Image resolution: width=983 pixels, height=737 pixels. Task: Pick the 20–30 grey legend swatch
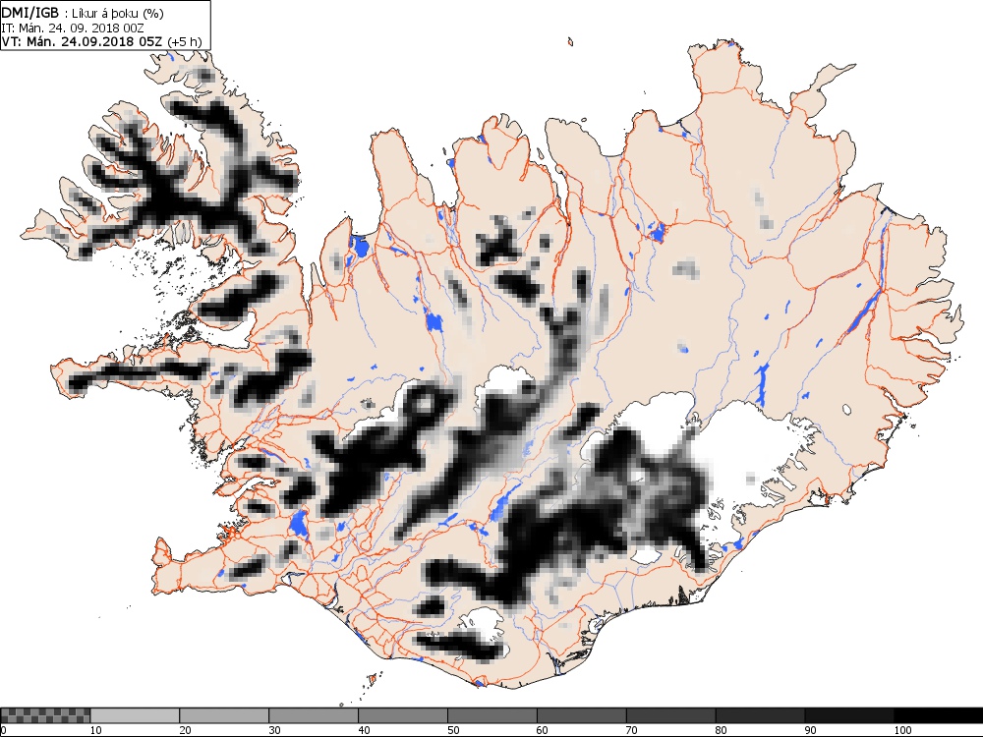[224, 715]
